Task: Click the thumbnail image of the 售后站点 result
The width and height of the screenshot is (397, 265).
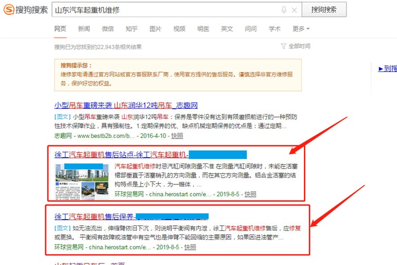Action: [82, 182]
